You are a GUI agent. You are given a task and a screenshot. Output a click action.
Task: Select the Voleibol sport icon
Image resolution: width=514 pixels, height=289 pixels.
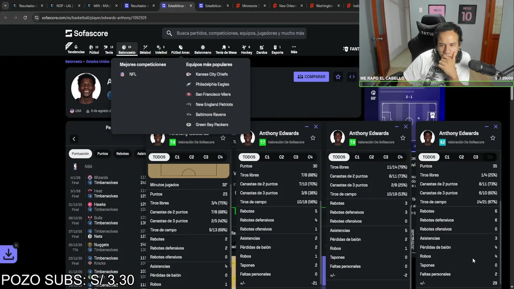161,49
